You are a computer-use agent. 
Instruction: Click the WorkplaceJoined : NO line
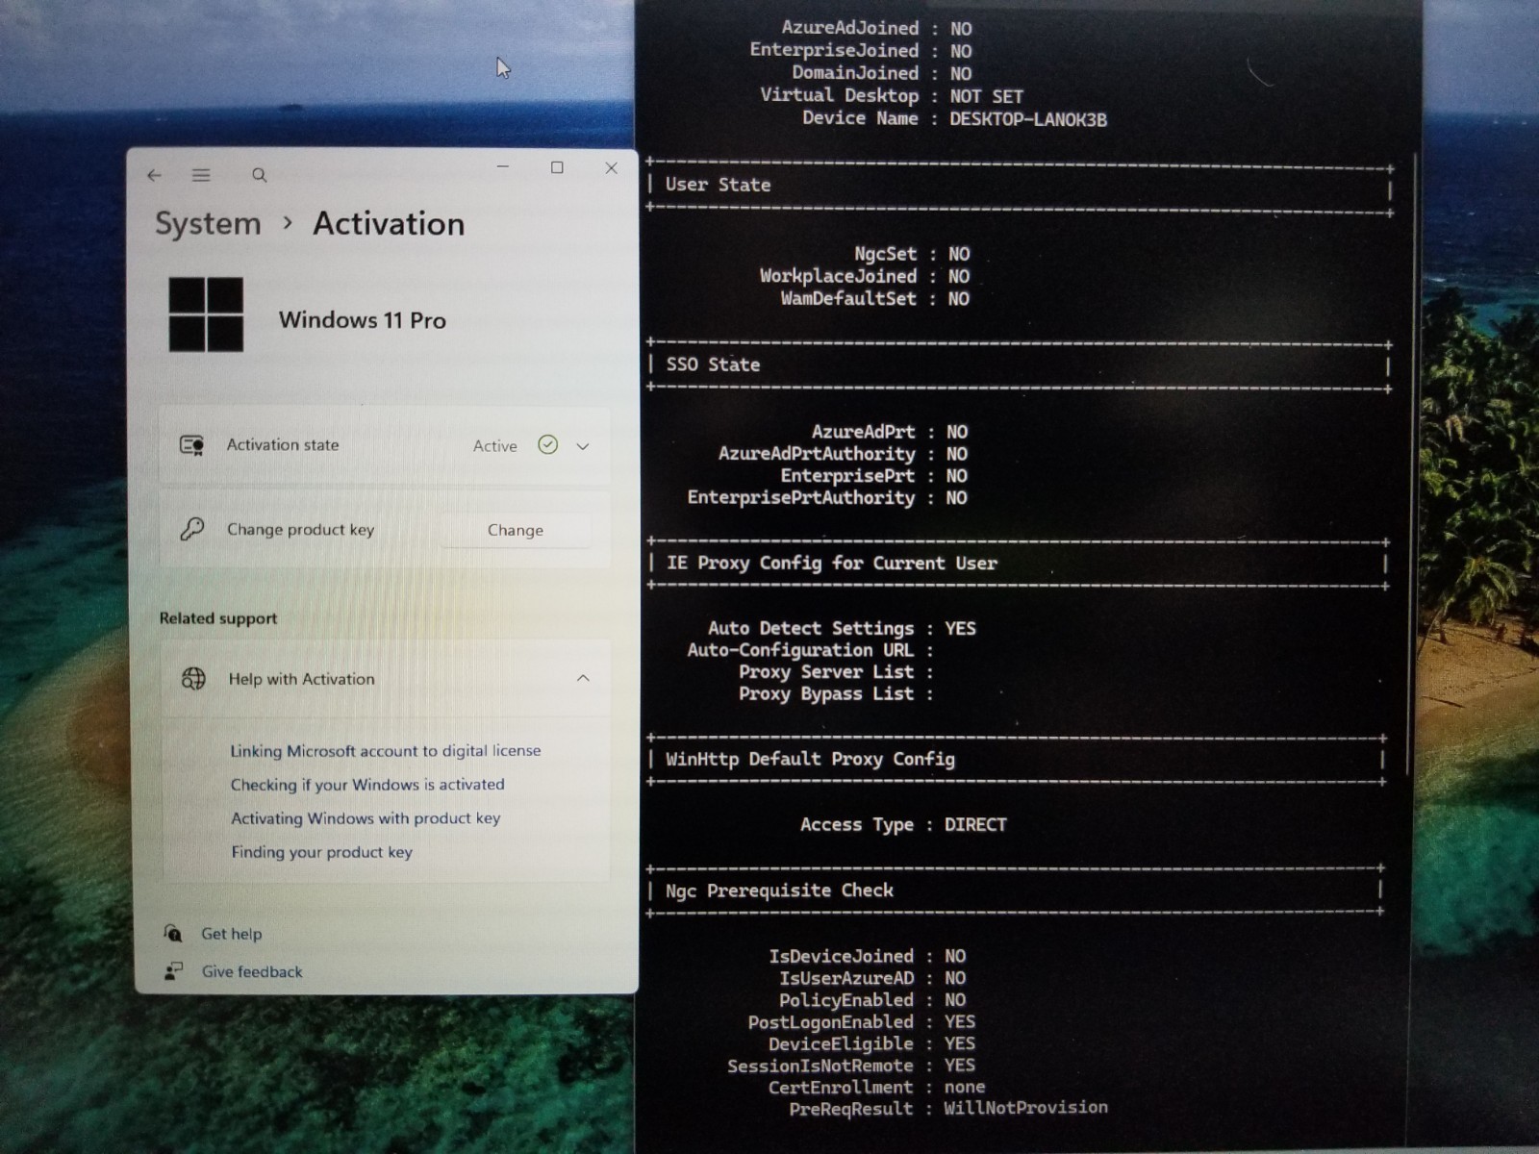[865, 276]
